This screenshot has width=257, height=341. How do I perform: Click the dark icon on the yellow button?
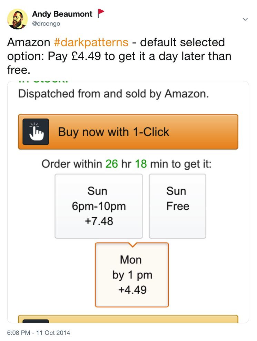pos(36,321)
